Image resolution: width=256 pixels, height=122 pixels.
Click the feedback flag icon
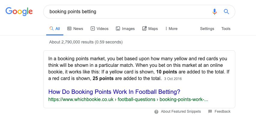(x=210, y=112)
